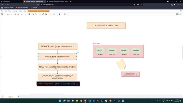
Task: Open the view layout dropdown
Action: coord(3,14)
